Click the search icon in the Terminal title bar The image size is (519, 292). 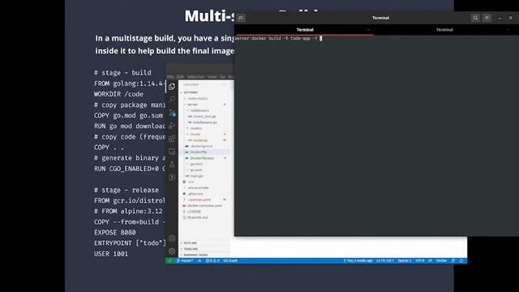point(475,18)
